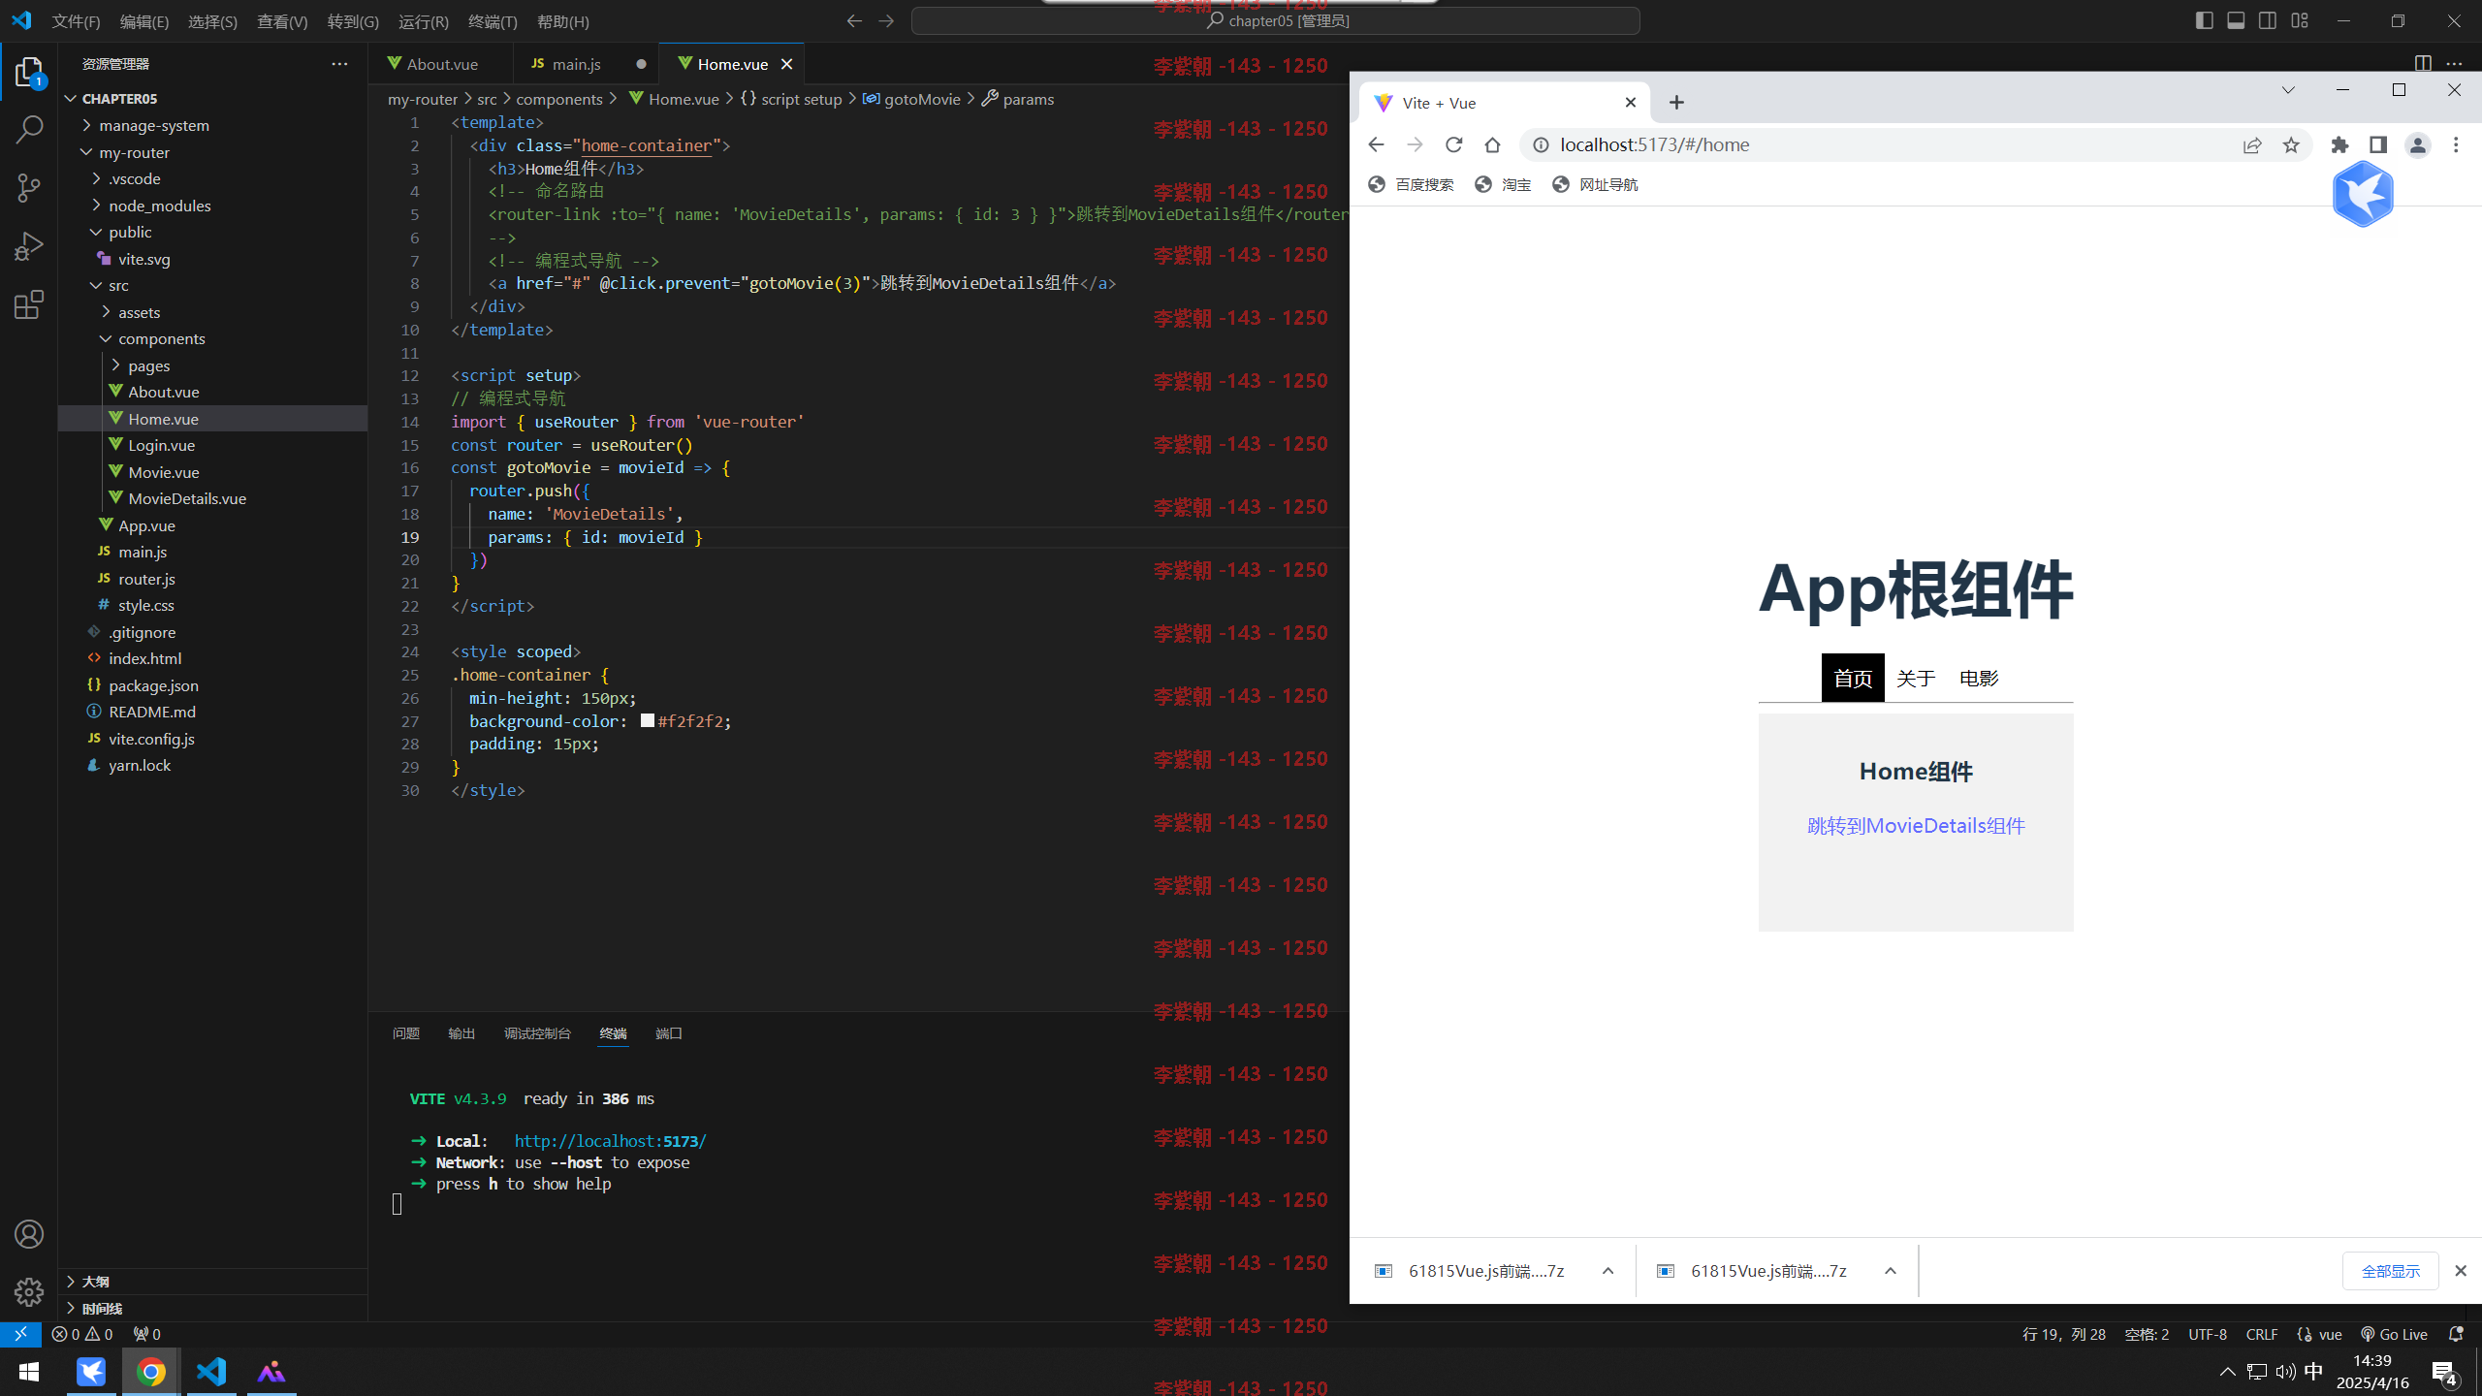Go back in VS Code navigation
Screen dimensions: 2482x1396
click(854, 20)
